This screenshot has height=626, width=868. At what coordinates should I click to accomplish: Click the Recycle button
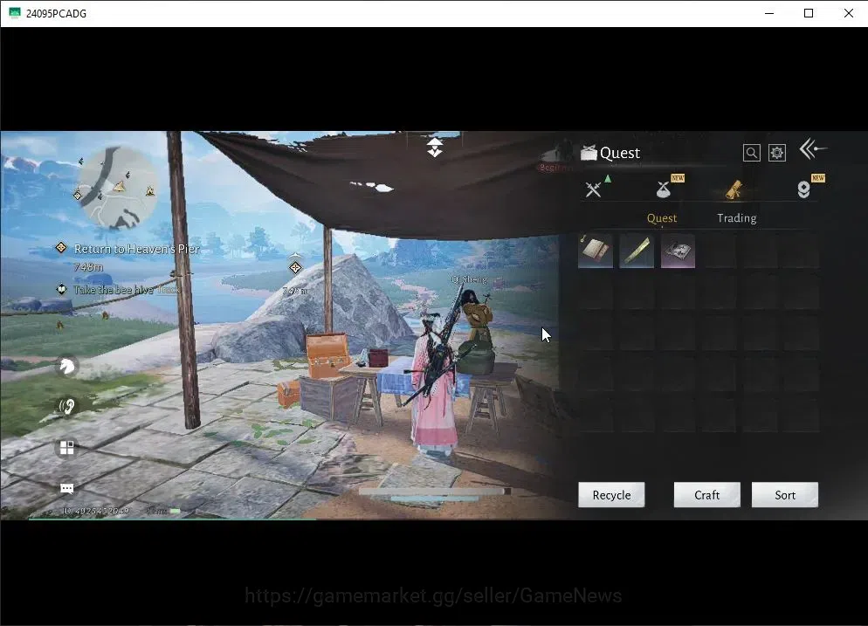(611, 495)
